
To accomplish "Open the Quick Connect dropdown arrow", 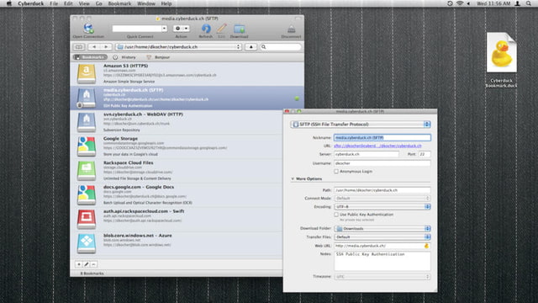I will [x=165, y=29].
